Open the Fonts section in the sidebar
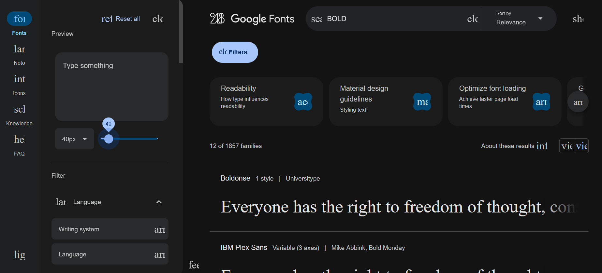 tap(19, 24)
